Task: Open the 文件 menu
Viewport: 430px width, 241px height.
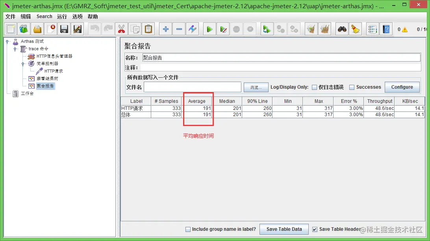Action: click(10, 16)
